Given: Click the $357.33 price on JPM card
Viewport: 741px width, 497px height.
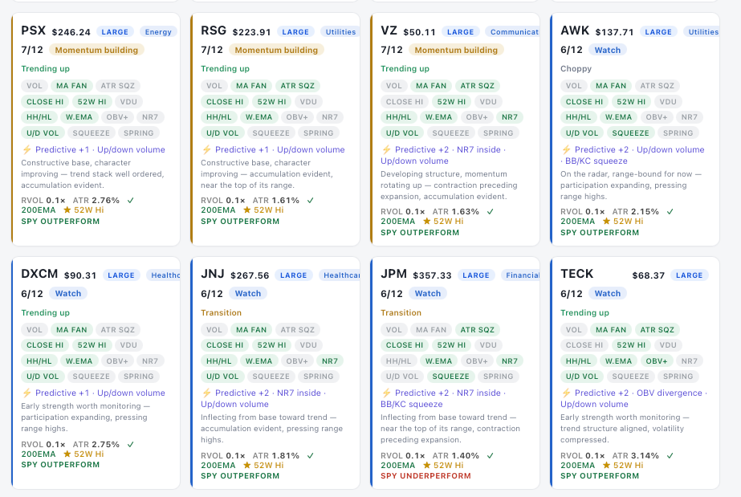Looking at the screenshot, I should click(x=432, y=275).
